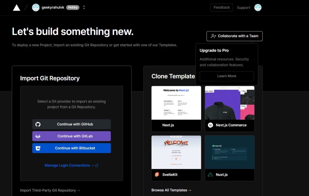Viewport: 309px width, 196px height.
Task: Select the Next.js template preview thumbnail
Action: (x=176, y=103)
